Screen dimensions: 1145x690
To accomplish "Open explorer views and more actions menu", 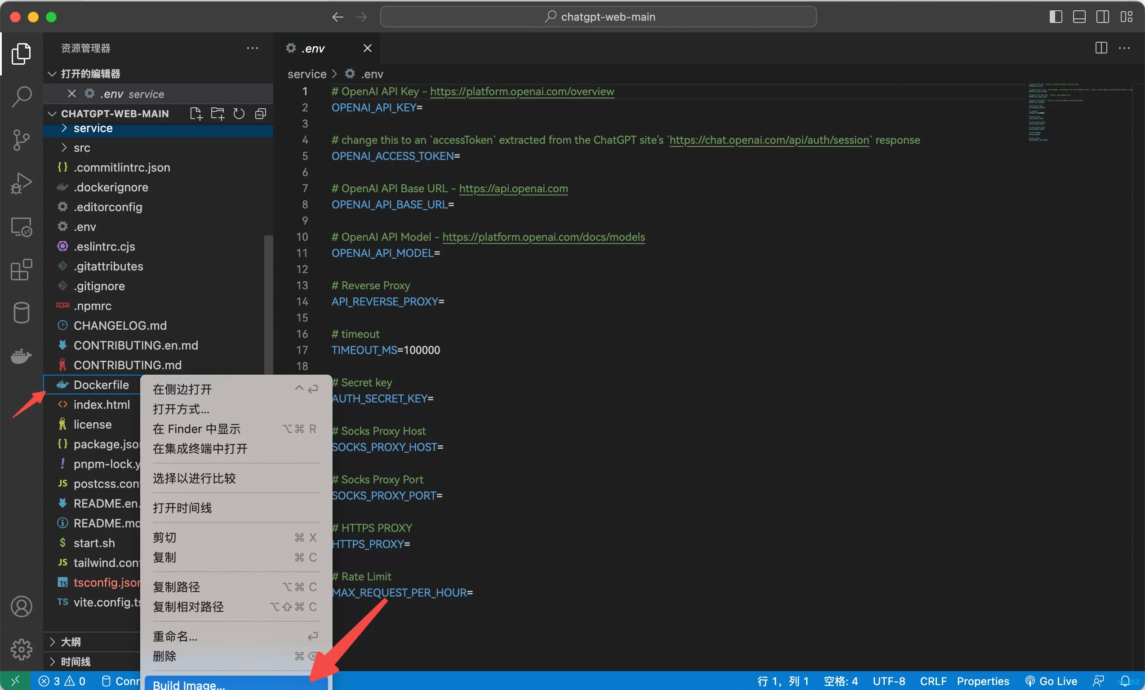I will point(253,48).
